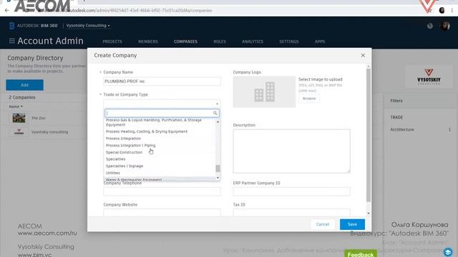Switch to the Companies tab
Viewport: 458px width, 257px height.
[185, 41]
